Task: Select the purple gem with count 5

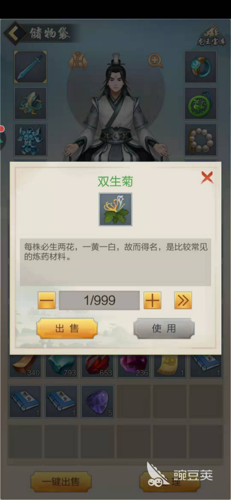Action: pyautogui.click(x=97, y=402)
